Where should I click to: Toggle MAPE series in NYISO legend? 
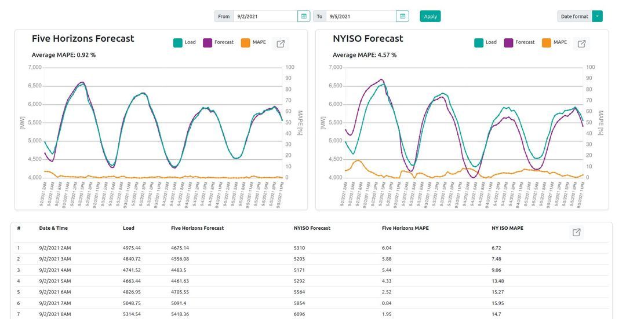click(555, 42)
